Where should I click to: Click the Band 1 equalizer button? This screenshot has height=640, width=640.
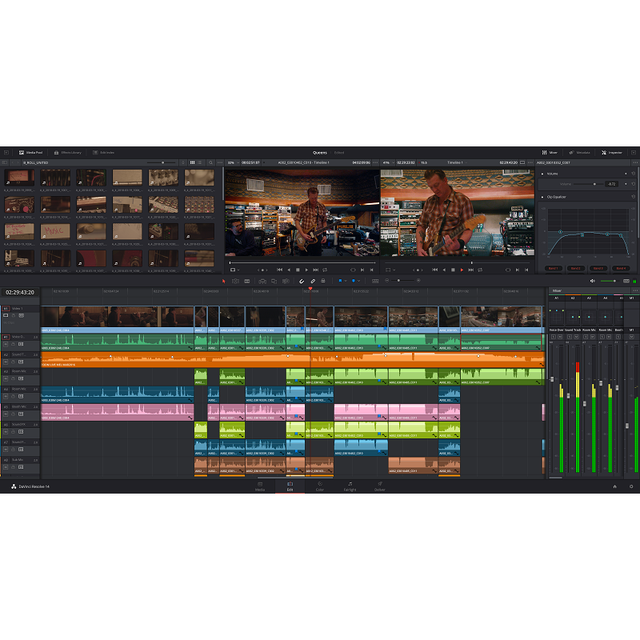[x=553, y=269]
